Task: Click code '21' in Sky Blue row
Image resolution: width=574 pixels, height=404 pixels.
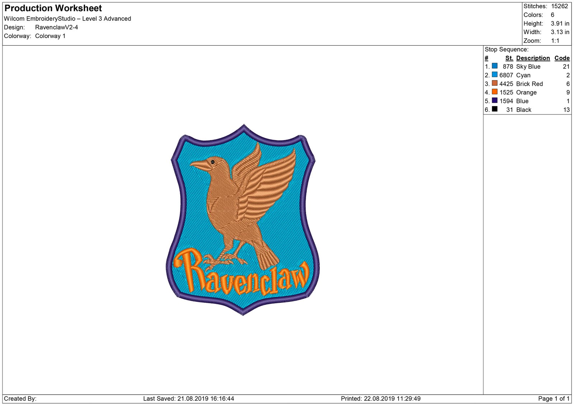Action: click(566, 67)
